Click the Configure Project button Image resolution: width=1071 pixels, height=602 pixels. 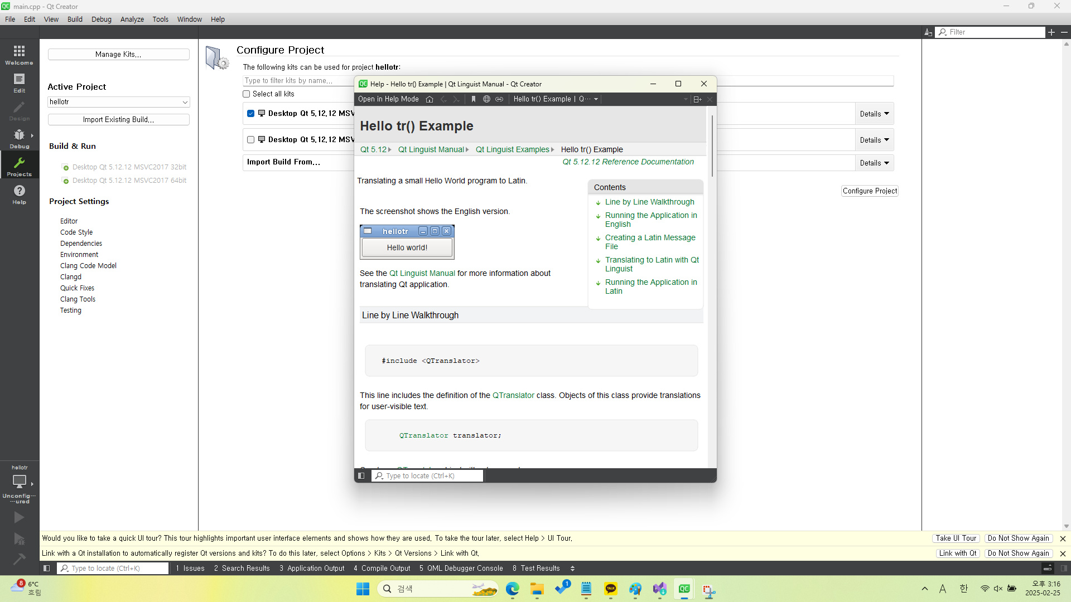870,191
